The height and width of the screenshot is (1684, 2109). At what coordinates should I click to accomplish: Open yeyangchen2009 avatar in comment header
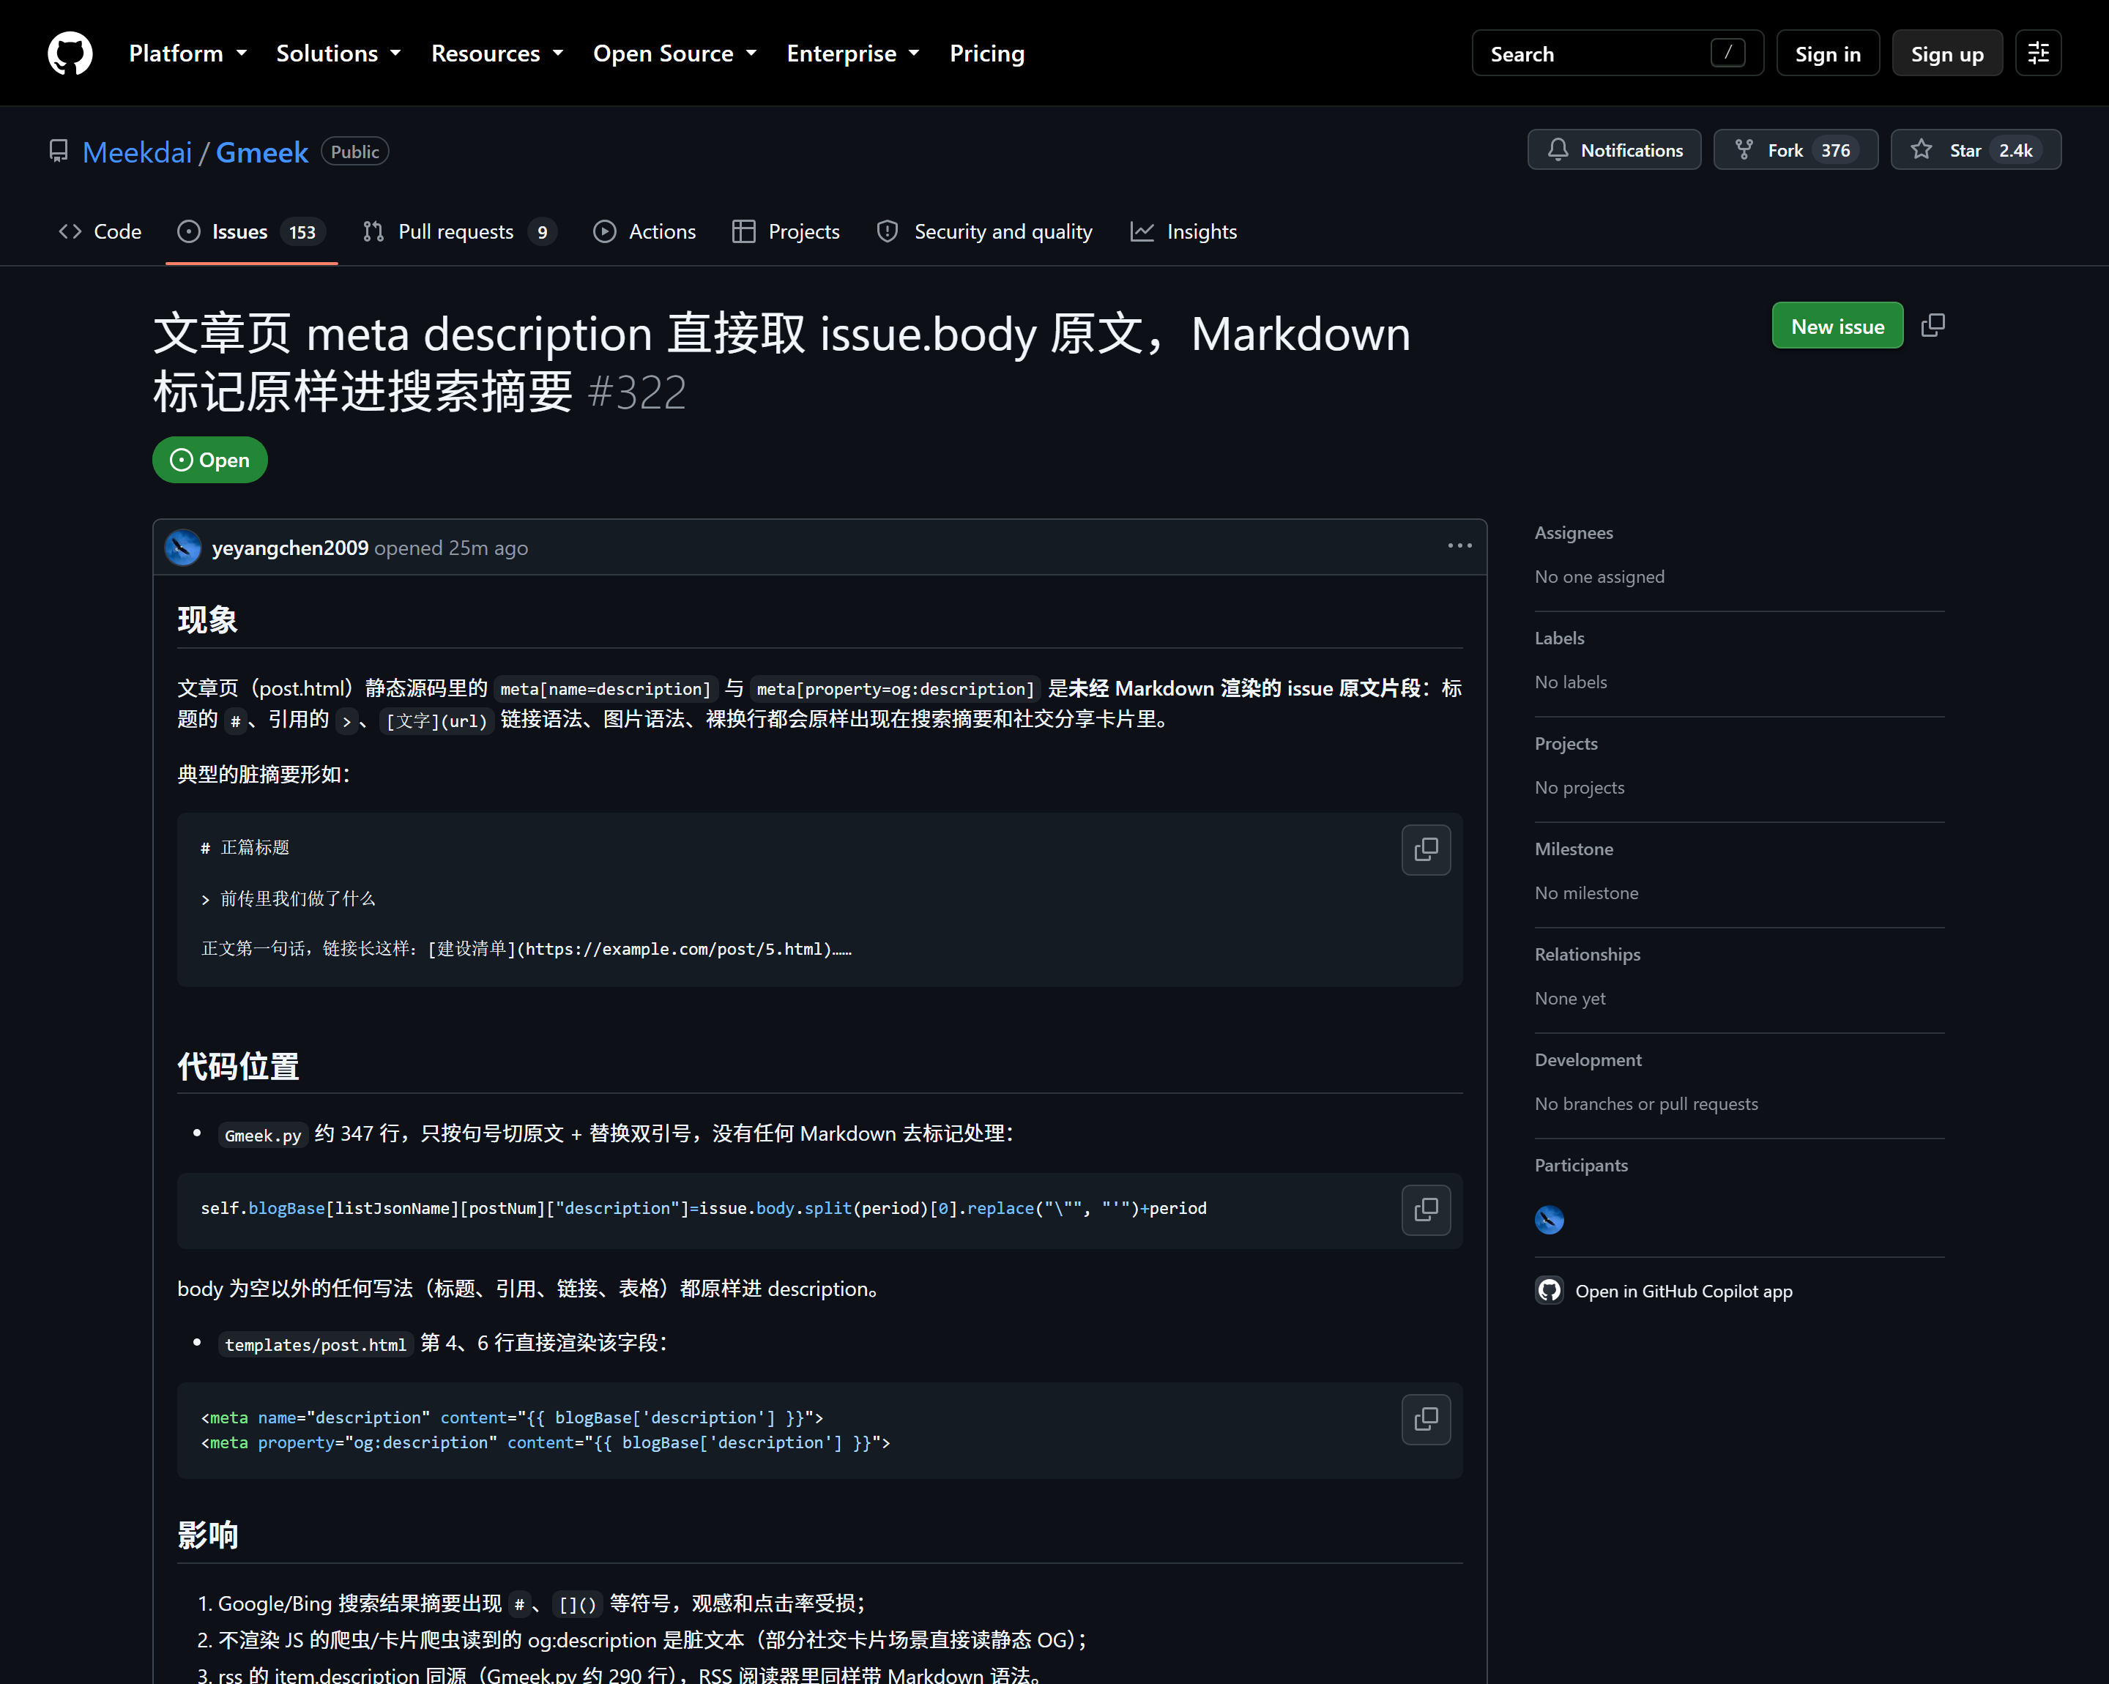coord(183,548)
